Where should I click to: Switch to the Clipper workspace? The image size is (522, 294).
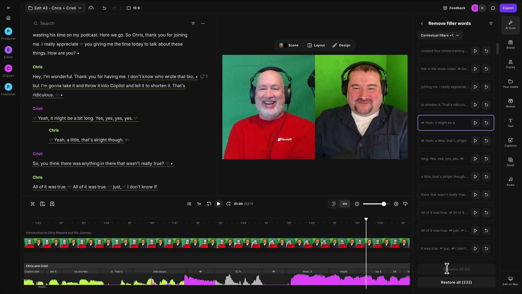(x=8, y=71)
